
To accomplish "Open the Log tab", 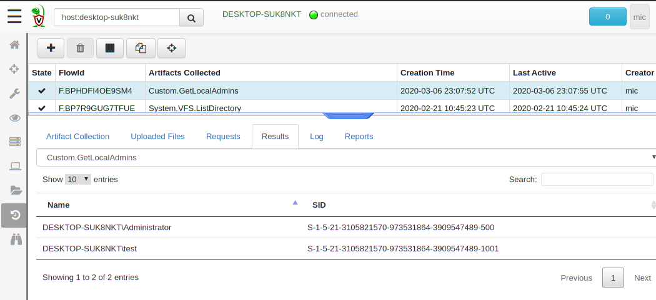I will [317, 137].
